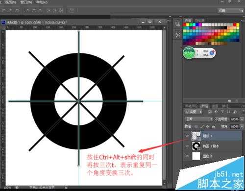This screenshot has height=191, width=245.
Task: Click second align icon in first group
Action: 11,10
